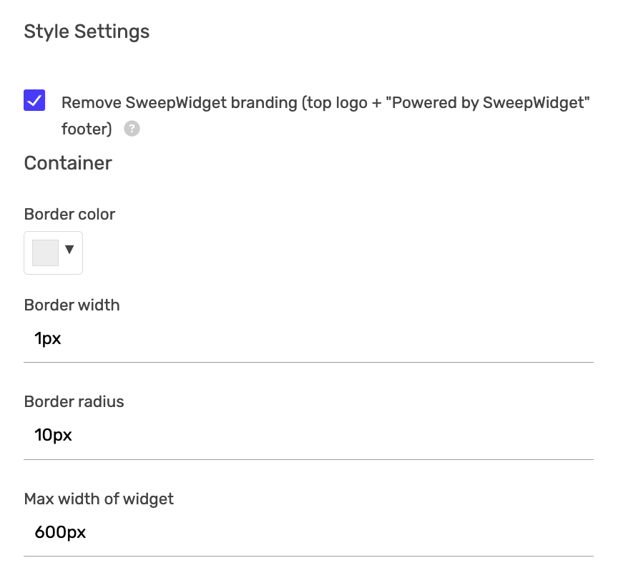Uncheck the Remove SweepWidget branding checkbox
The height and width of the screenshot is (578, 618).
pyautogui.click(x=34, y=100)
